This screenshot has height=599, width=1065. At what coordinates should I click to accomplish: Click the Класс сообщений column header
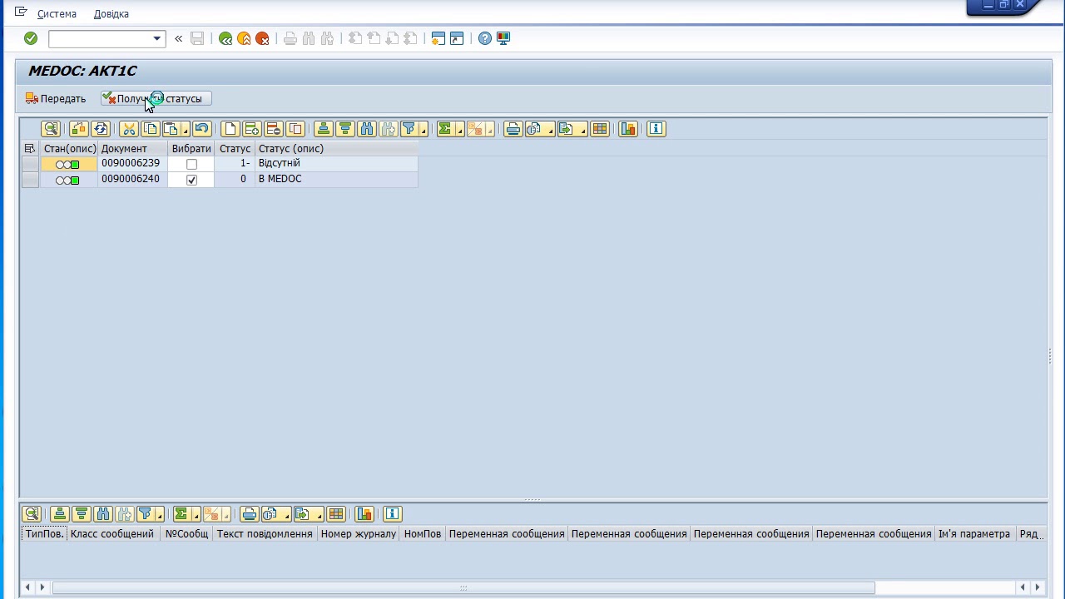click(x=112, y=534)
